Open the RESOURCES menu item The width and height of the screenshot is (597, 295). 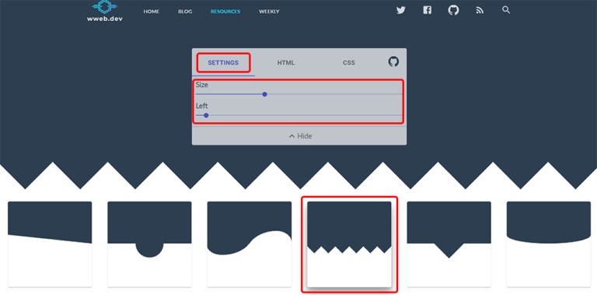(x=225, y=12)
